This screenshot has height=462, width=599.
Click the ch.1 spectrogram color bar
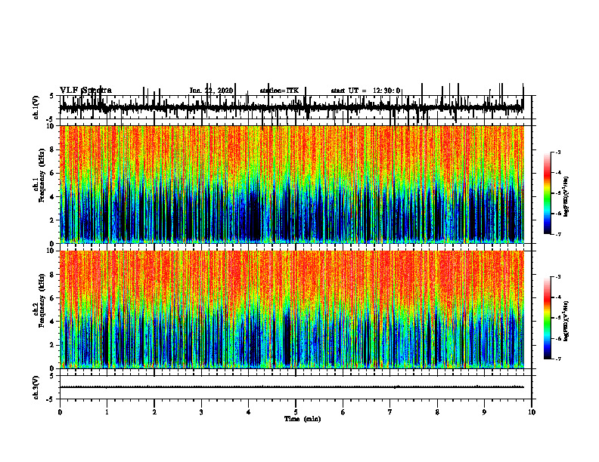coord(548,193)
